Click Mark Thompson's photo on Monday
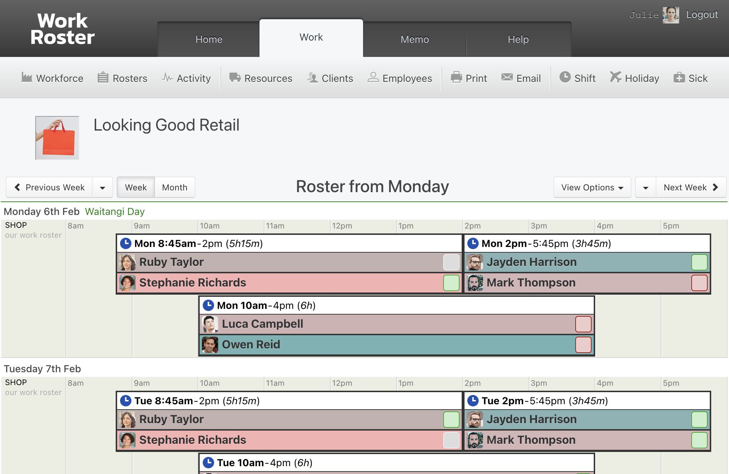 click(475, 283)
